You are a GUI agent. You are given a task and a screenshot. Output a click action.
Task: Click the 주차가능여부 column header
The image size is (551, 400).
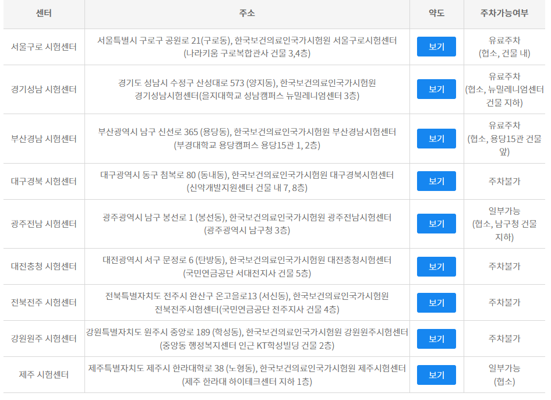[x=504, y=13]
